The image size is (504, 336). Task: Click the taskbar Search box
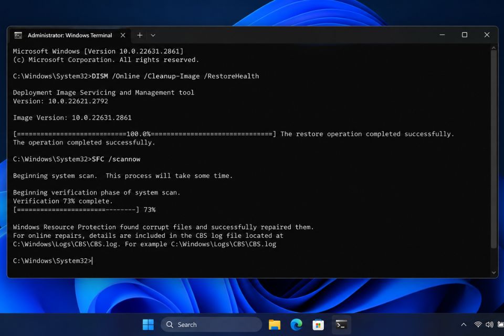pos(211,325)
